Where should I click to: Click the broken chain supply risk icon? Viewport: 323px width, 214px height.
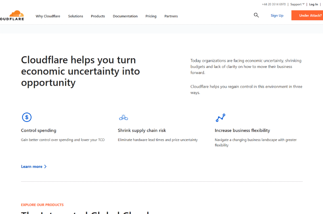point(124,117)
